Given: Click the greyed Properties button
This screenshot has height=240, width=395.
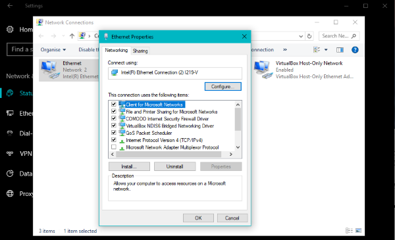Looking at the screenshot, I should point(221,166).
